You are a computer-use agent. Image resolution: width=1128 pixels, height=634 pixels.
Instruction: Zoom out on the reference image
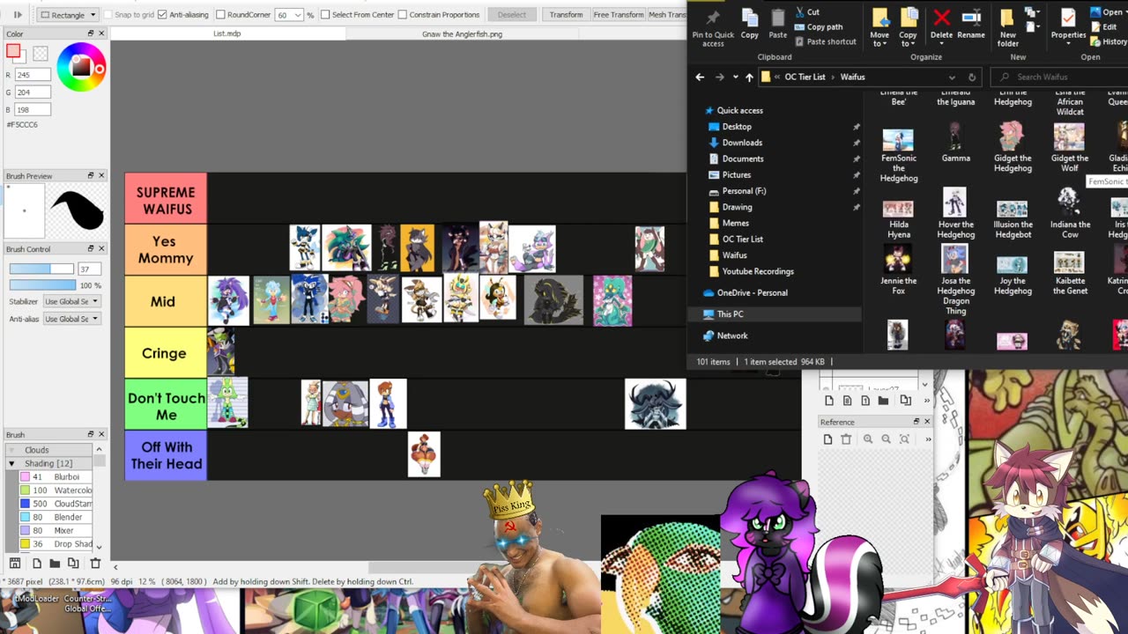(x=886, y=439)
